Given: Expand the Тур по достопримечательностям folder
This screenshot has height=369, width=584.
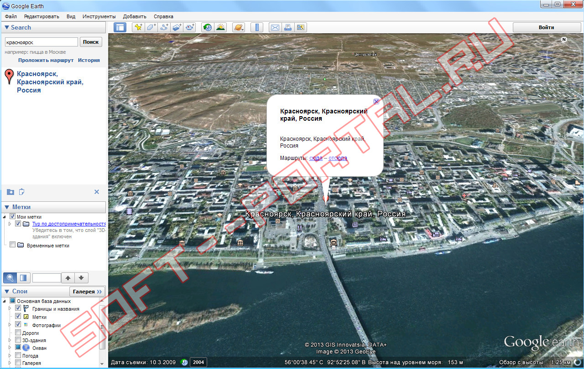Looking at the screenshot, I should click(x=10, y=224).
